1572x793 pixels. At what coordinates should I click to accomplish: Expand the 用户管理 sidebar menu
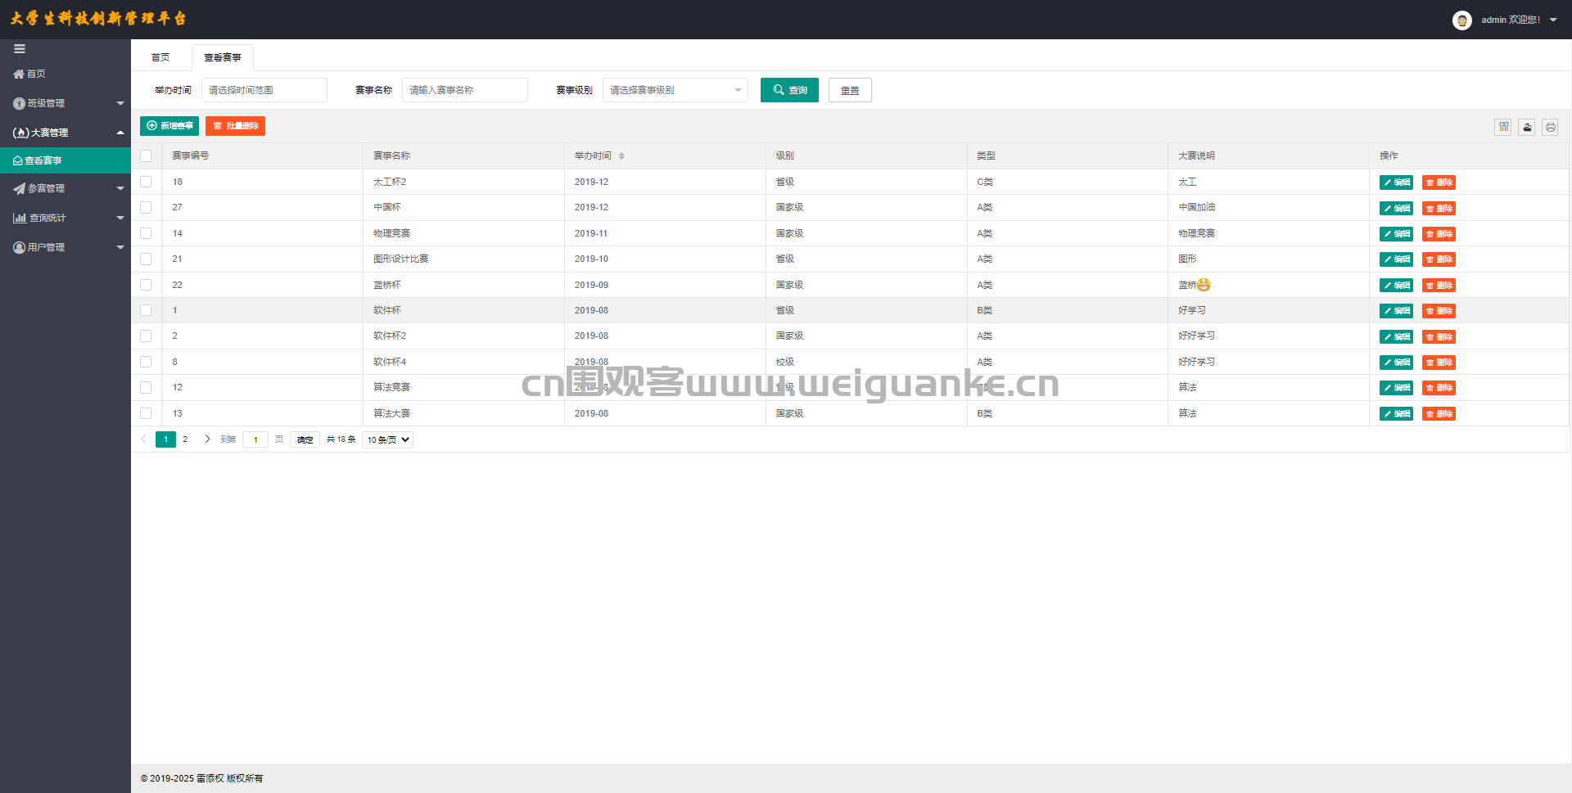click(x=65, y=247)
